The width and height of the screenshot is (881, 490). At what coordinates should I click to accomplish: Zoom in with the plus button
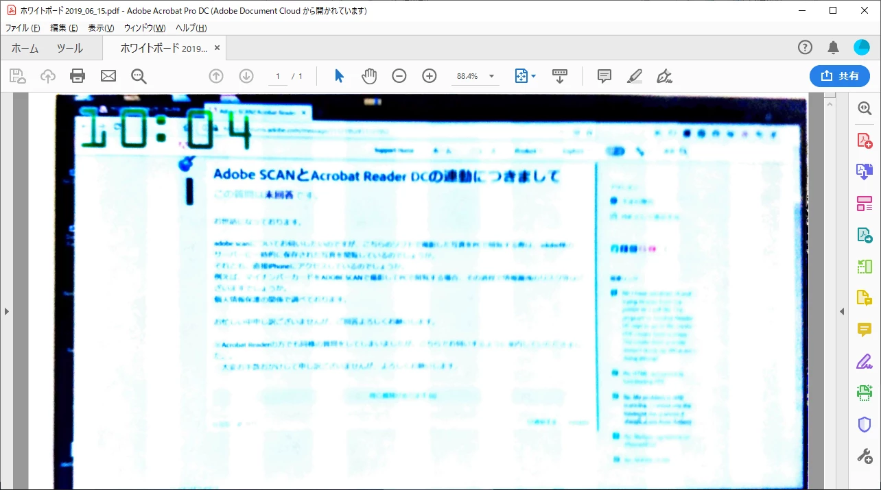430,76
